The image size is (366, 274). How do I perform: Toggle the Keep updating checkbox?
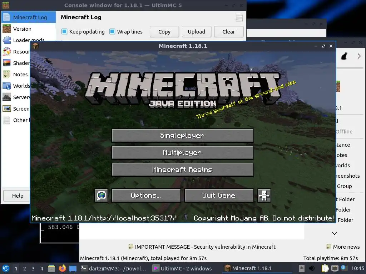pyautogui.click(x=64, y=31)
